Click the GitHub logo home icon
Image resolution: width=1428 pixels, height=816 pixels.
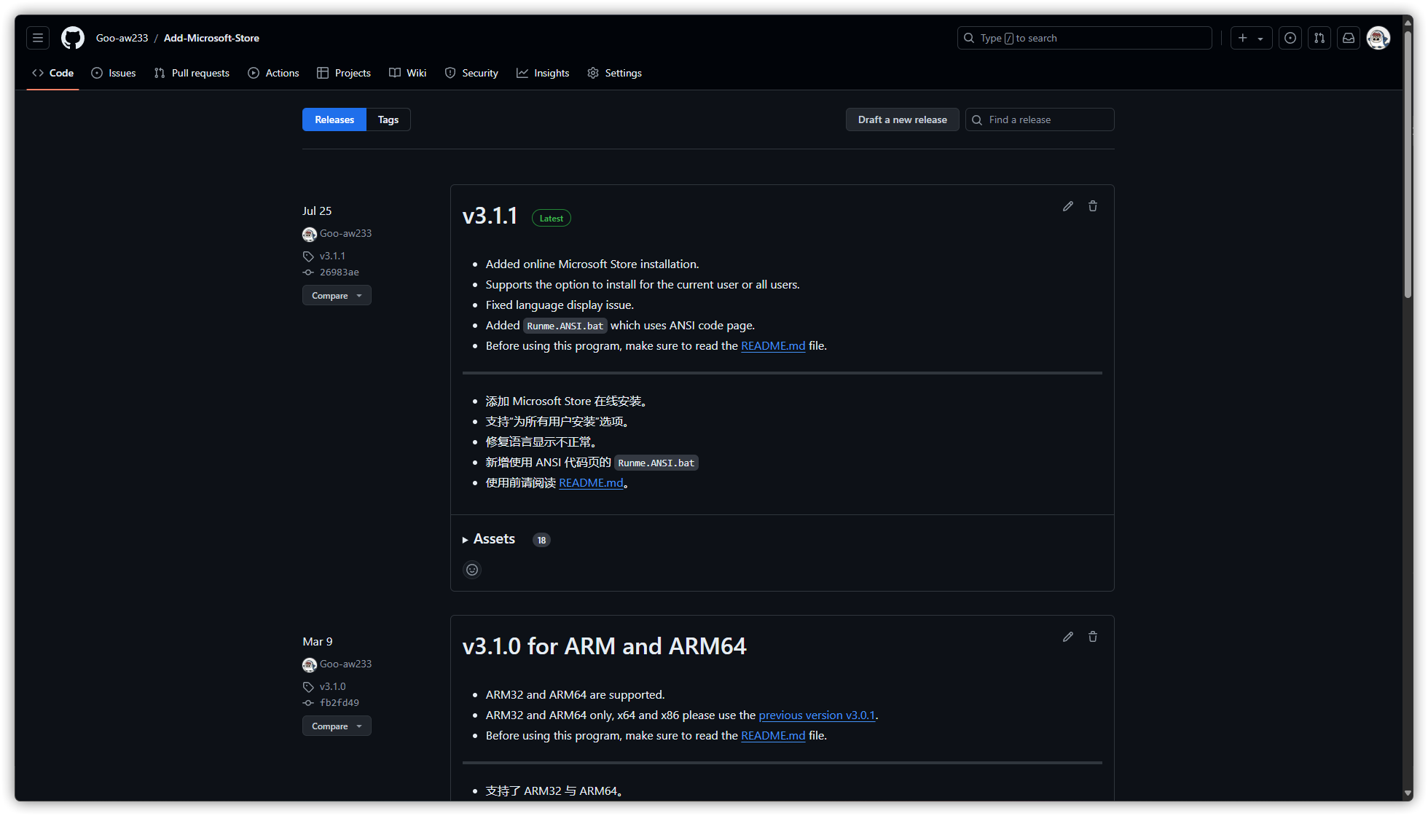73,38
